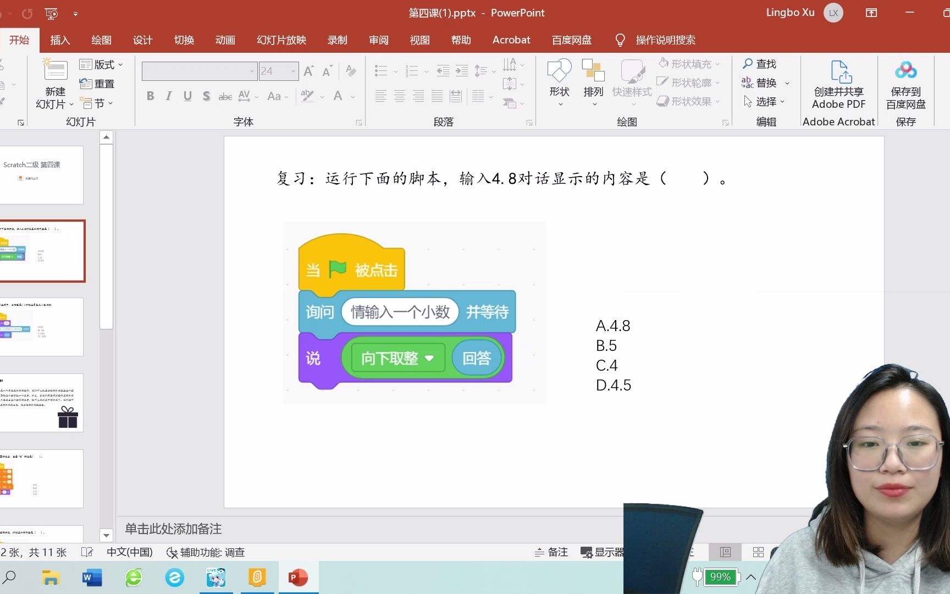Open the Transitions (切换) tab
This screenshot has height=594, width=950.
click(x=184, y=40)
